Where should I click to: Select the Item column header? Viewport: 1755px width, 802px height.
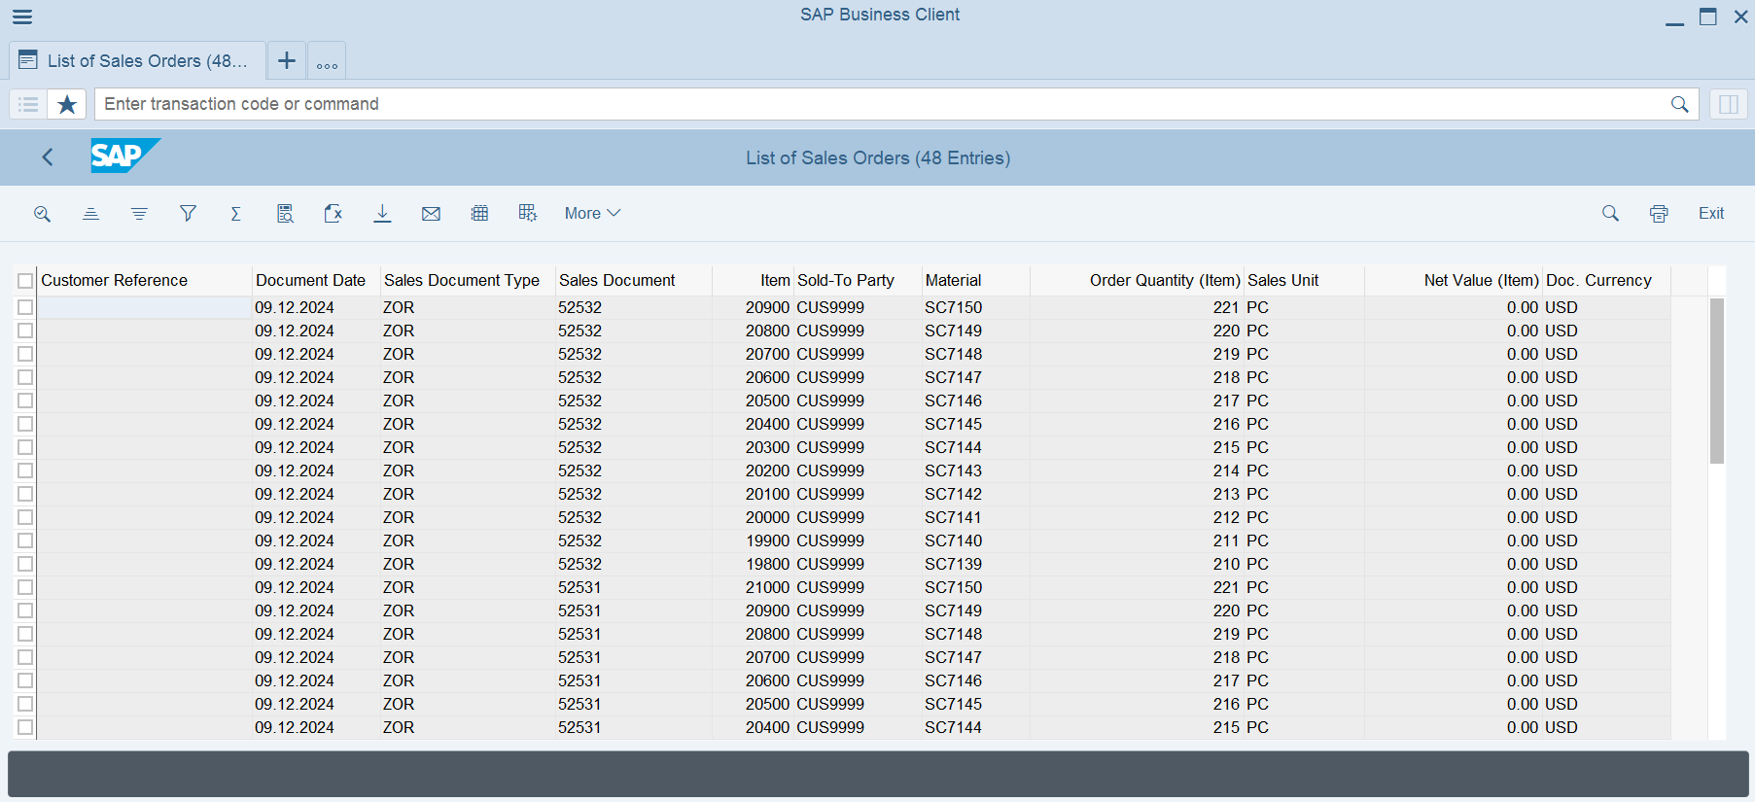[754, 281]
